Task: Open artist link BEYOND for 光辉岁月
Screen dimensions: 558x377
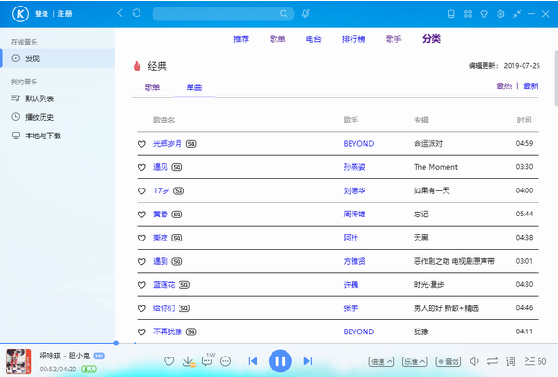Action: point(359,144)
